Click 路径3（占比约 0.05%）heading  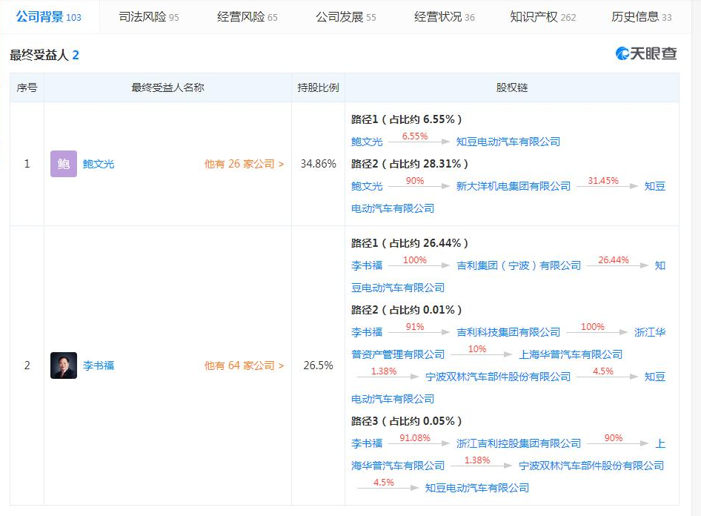pos(406,421)
